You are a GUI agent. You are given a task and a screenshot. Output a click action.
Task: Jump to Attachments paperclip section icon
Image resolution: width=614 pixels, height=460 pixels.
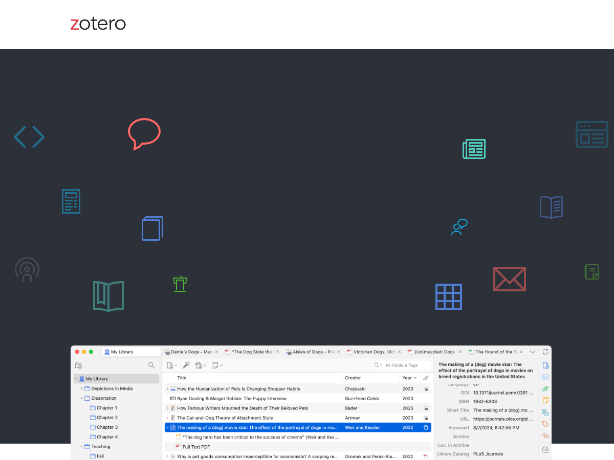click(545, 389)
